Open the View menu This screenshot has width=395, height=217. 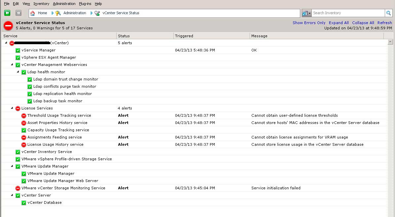tap(26, 4)
